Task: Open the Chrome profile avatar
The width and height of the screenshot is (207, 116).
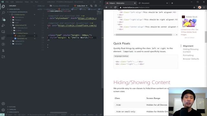Action: pyautogui.click(x=200, y=7)
